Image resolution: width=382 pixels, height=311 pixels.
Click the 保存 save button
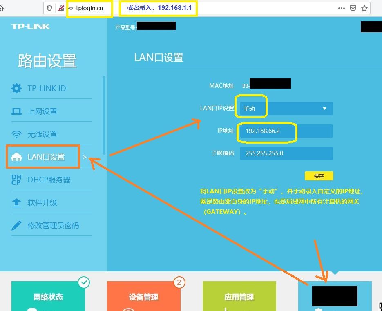coord(319,176)
